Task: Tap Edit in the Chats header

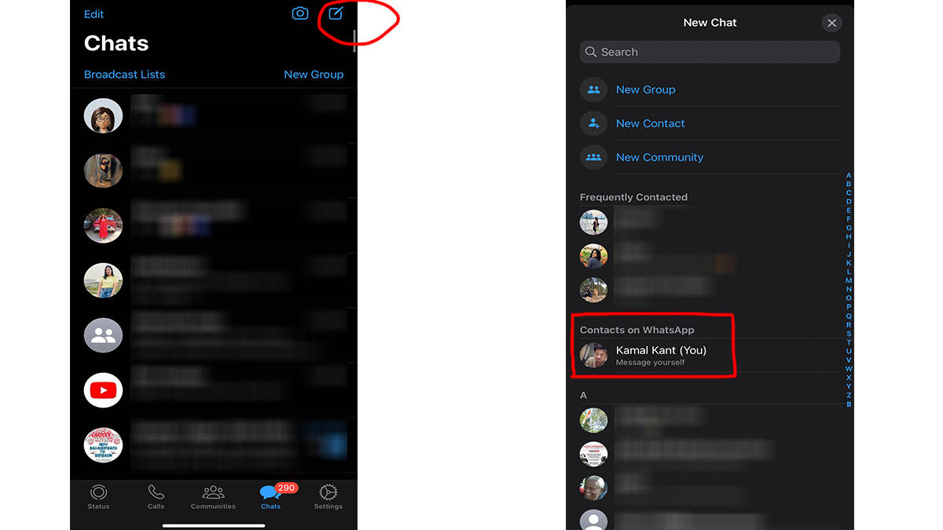Action: [x=94, y=13]
